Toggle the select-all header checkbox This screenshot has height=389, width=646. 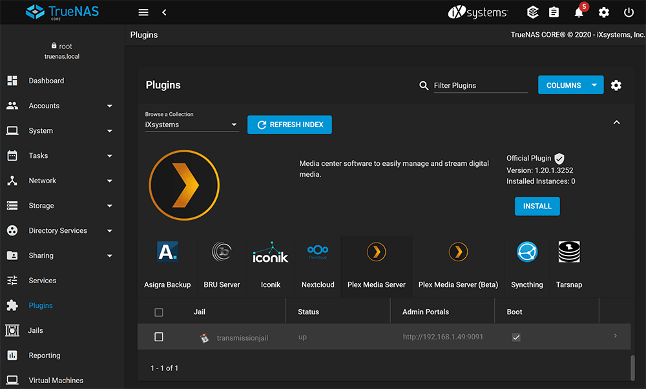click(159, 312)
